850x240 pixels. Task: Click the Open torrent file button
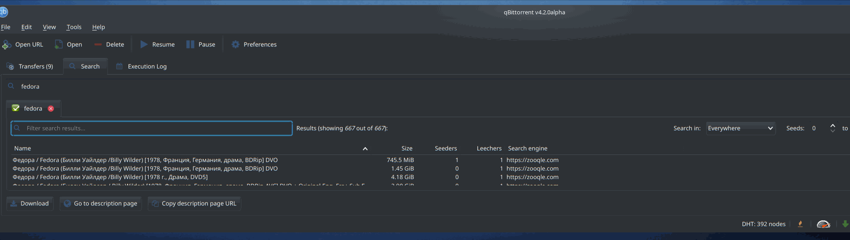69,44
